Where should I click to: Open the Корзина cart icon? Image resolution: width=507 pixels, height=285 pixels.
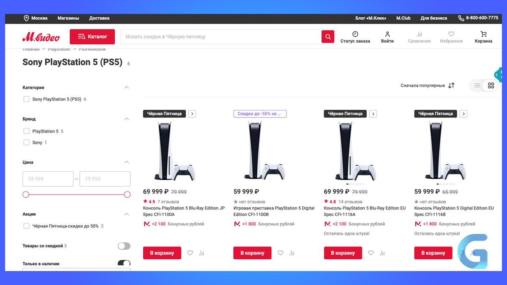click(x=483, y=34)
